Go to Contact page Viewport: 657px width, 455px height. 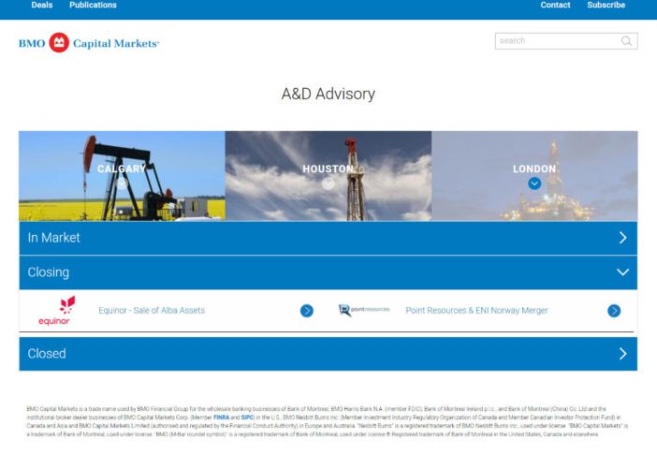(555, 5)
